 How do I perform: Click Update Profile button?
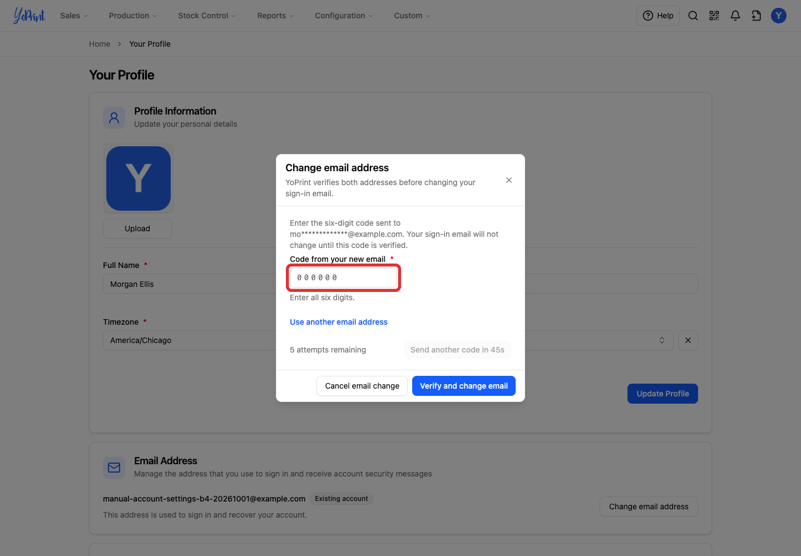point(662,394)
